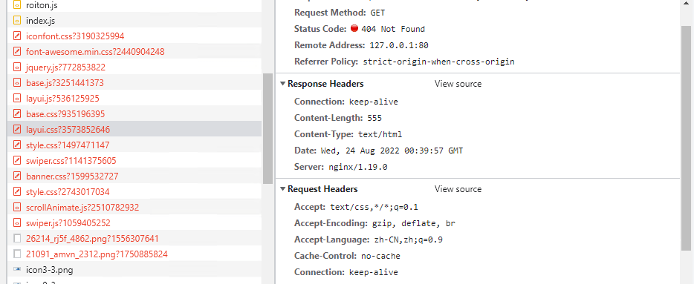Click the request list vertical scrollbar thumb
Viewport: 694px width, 284px height.
(267, 128)
